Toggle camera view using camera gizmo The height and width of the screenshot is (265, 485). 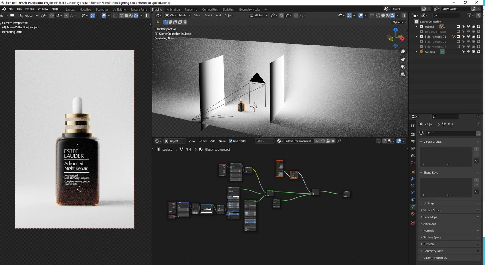click(403, 67)
